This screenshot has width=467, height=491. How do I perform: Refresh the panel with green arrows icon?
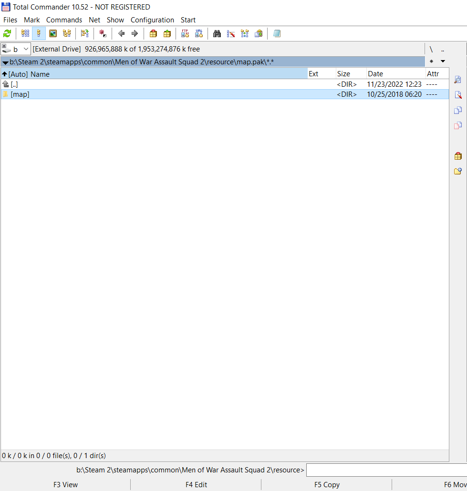coord(7,33)
